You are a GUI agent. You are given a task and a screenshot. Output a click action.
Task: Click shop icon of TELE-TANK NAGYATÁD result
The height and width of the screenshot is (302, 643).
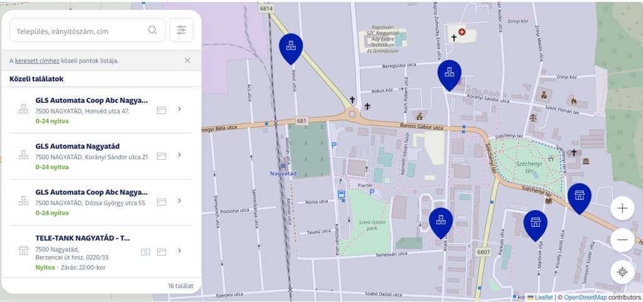pos(23,251)
